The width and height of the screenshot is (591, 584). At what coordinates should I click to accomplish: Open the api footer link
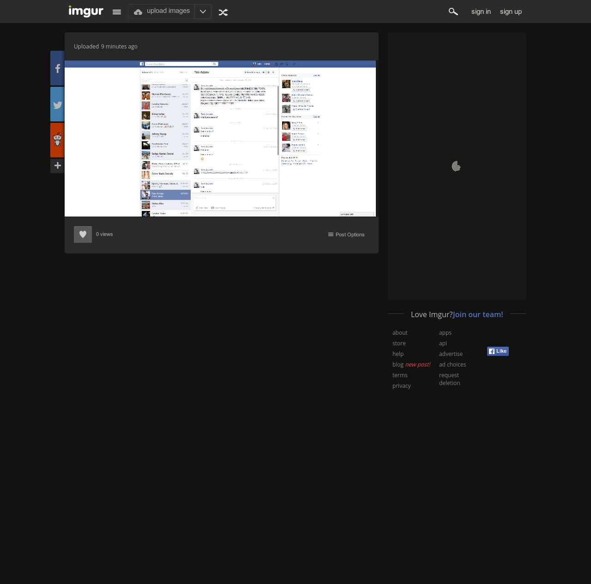pyautogui.click(x=443, y=343)
